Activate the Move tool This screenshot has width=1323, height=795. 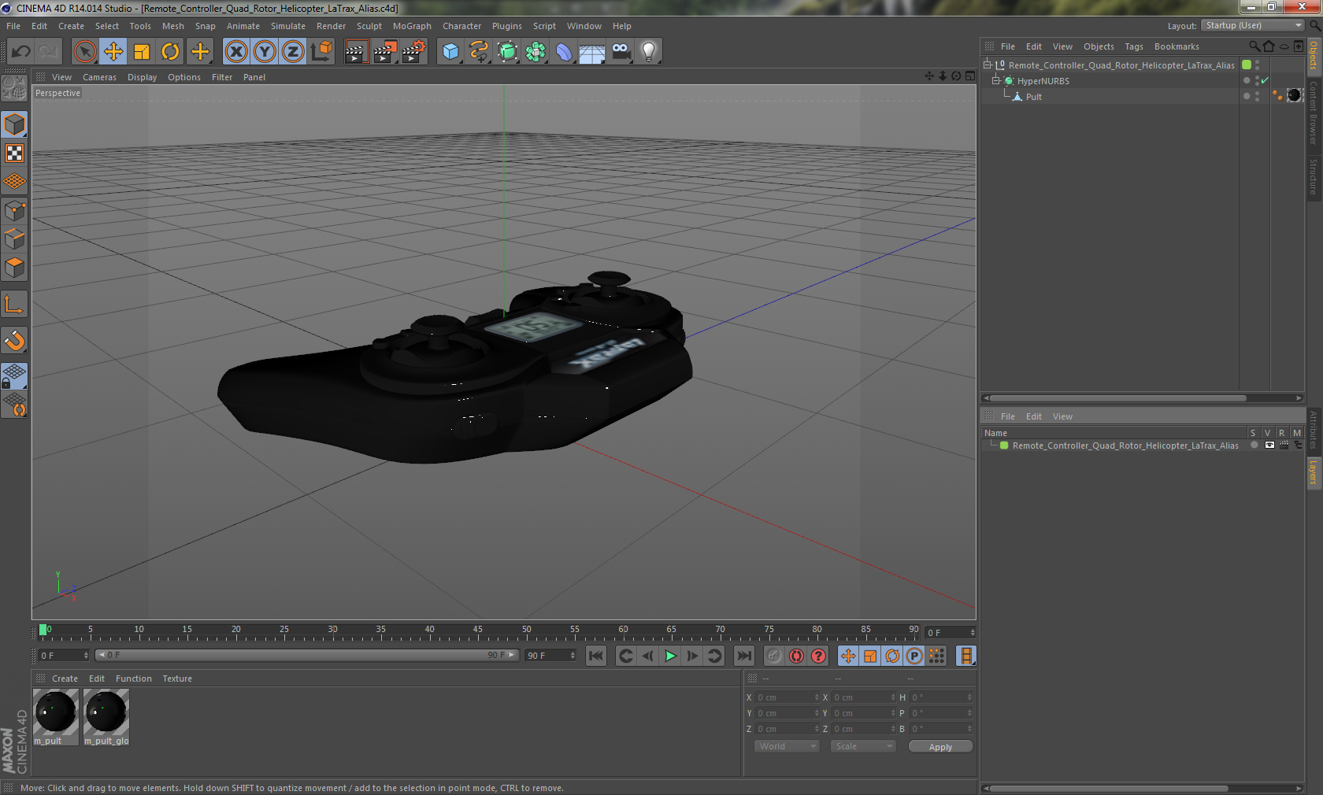113,52
